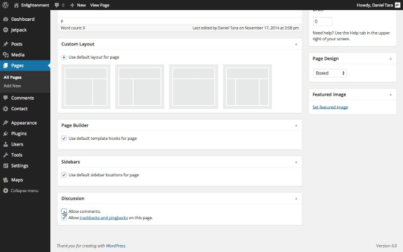Open the comments bubble icon in admin bar
The image size is (403, 252).
pyautogui.click(x=57, y=4)
